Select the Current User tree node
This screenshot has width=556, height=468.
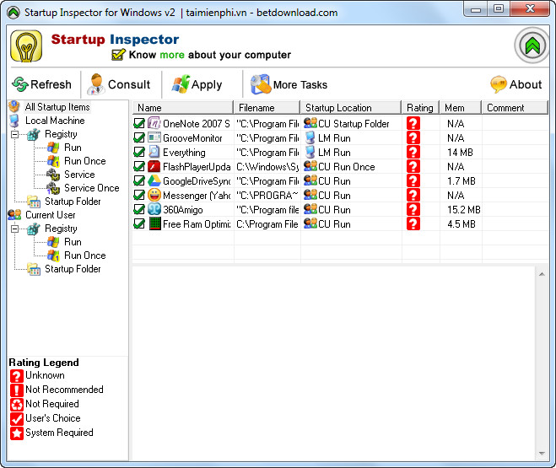(x=51, y=215)
